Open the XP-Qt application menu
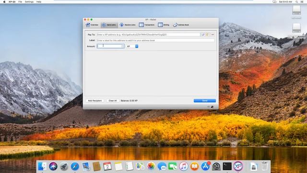This screenshot has height=173, width=307. tap(12, 2)
